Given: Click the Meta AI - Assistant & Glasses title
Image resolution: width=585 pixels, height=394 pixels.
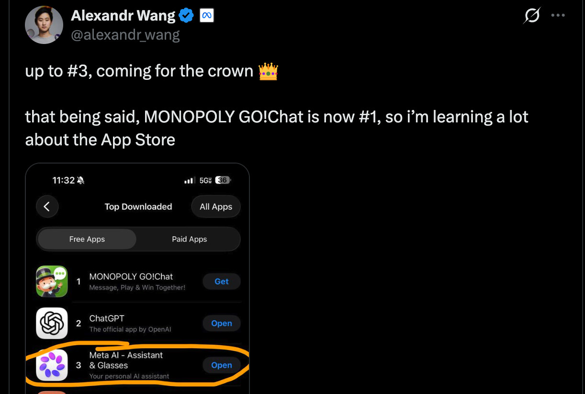Looking at the screenshot, I should click(x=126, y=360).
